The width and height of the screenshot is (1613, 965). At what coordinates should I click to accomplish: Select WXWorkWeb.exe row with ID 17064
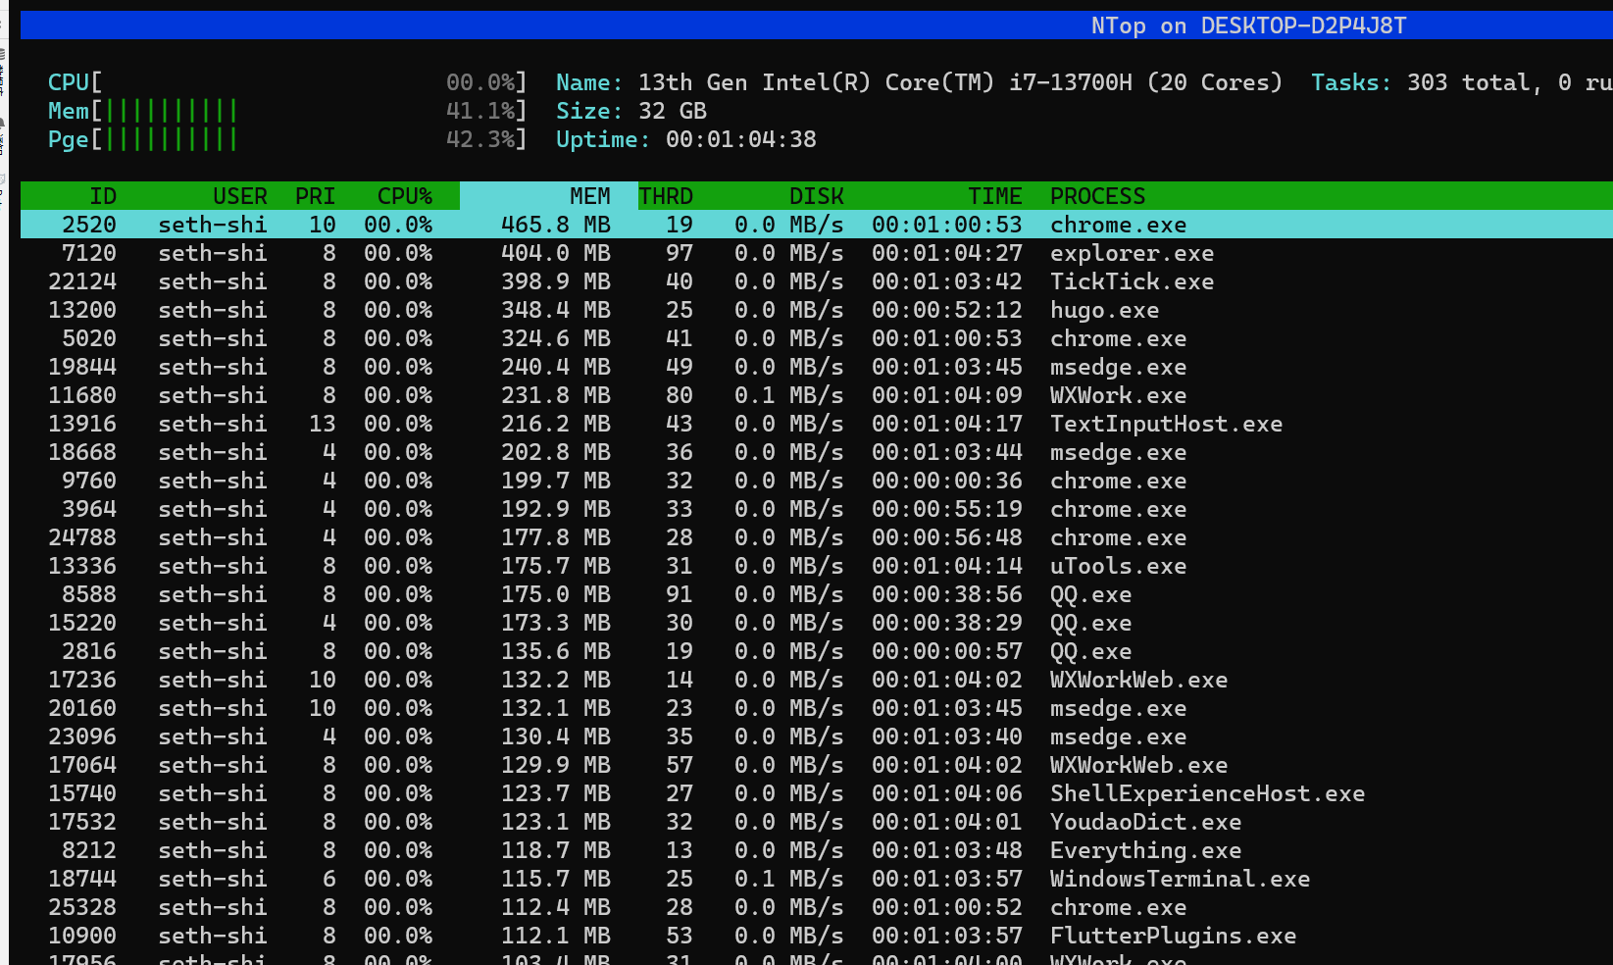point(817,765)
